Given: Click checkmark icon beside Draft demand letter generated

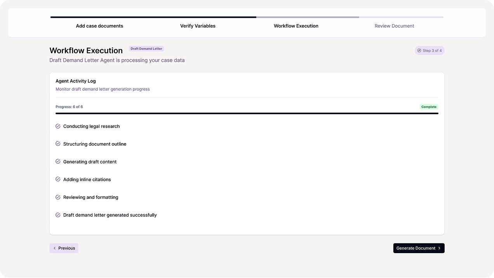Looking at the screenshot, I should 58,215.
